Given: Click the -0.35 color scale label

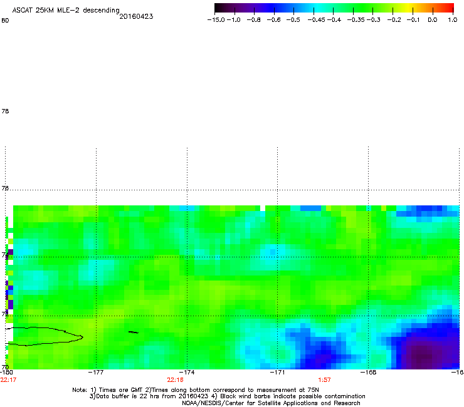Looking at the screenshot, I should (356, 20).
